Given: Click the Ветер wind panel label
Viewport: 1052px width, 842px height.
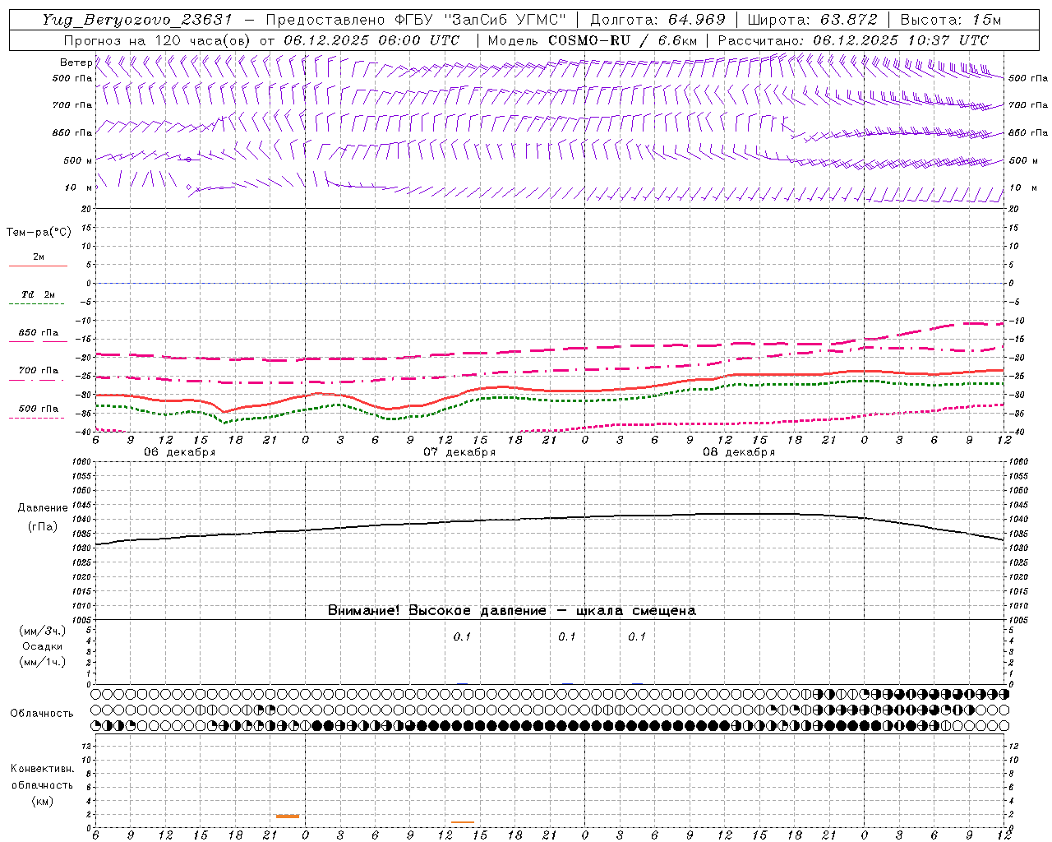Looking at the screenshot, I should pos(76,62).
